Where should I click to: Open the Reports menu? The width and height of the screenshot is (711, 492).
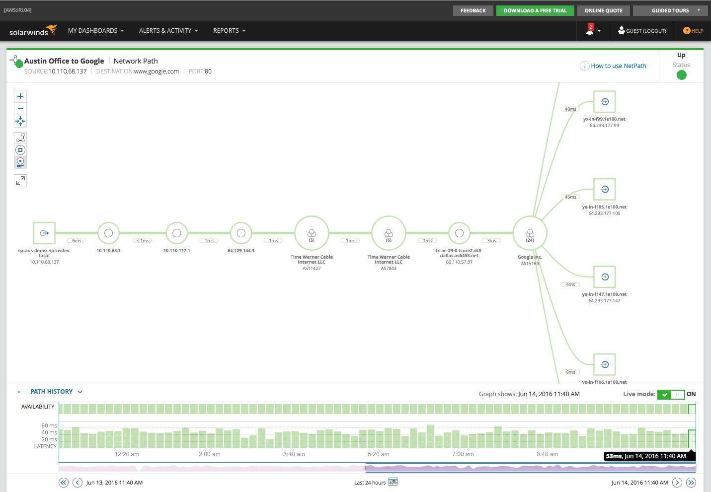tap(230, 31)
